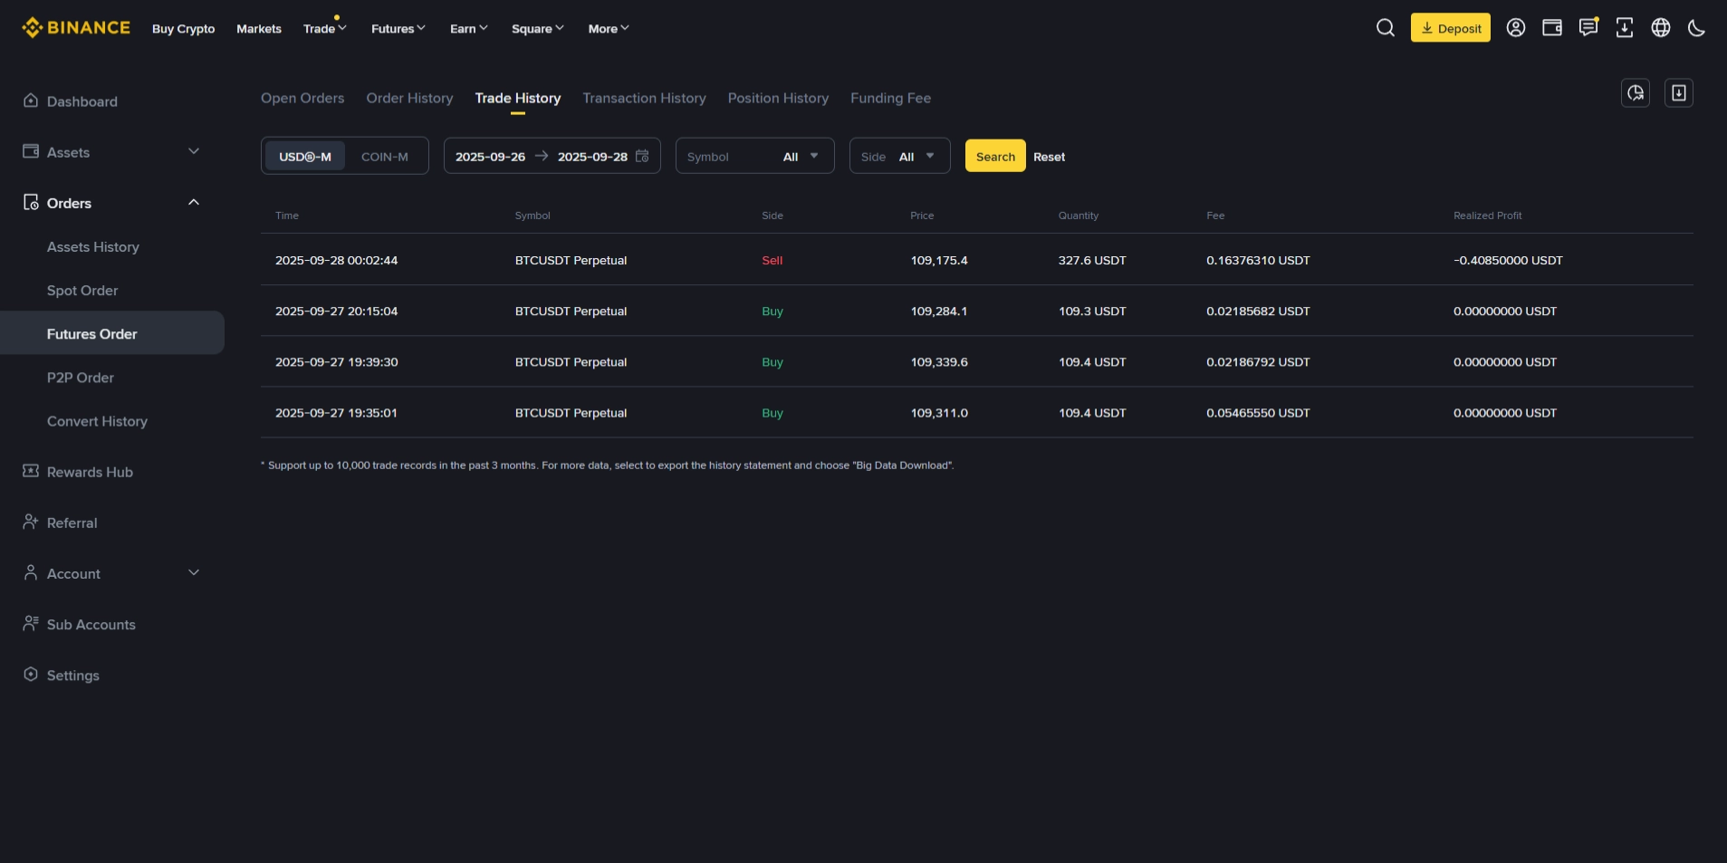Click price 109,284.1 cell

pos(939,311)
